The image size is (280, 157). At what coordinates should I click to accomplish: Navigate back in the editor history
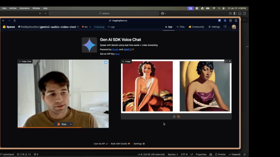click(x=40, y=13)
